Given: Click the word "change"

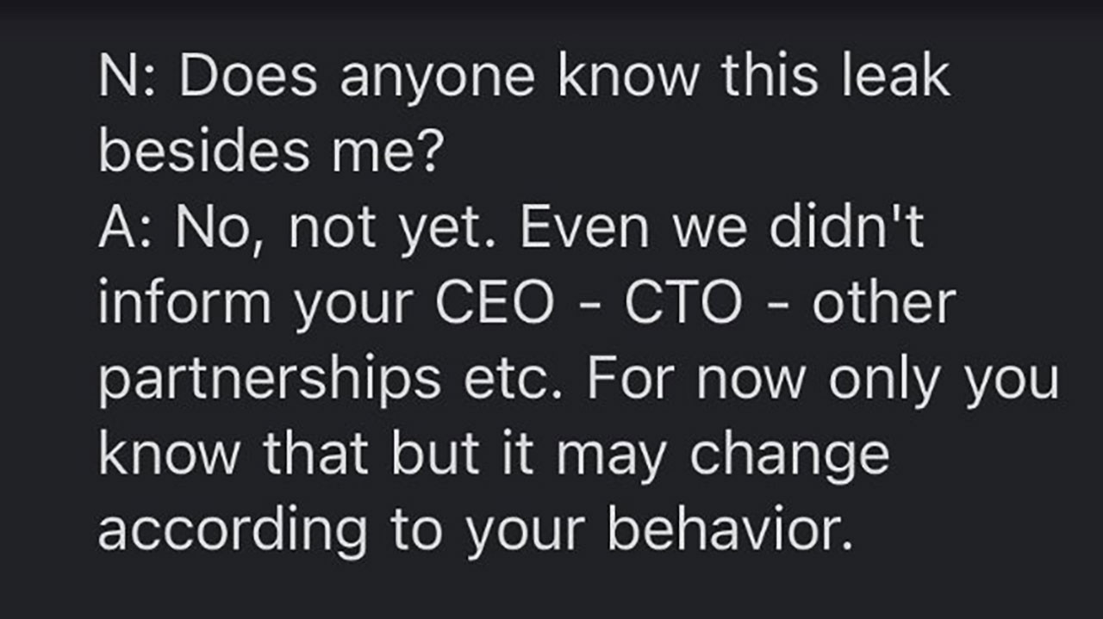Looking at the screenshot, I should tap(788, 456).
